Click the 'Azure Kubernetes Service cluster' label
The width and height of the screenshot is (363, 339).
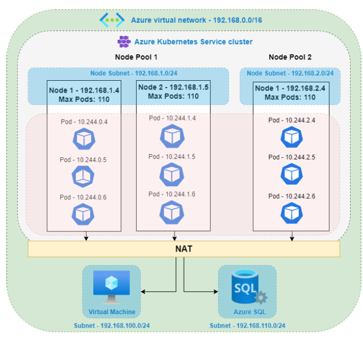click(x=194, y=42)
